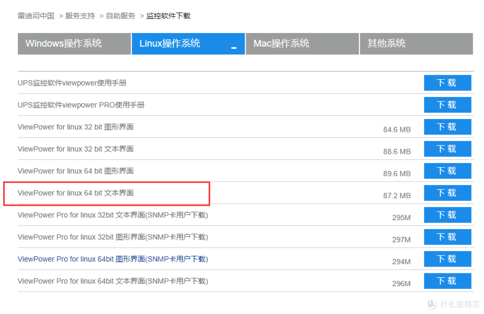Download ViewPower Pro linux 64bit 文本界面
Image resolution: width=484 pixels, height=314 pixels.
tap(447, 281)
